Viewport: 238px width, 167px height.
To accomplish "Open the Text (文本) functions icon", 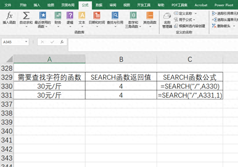I will [x=82, y=15].
